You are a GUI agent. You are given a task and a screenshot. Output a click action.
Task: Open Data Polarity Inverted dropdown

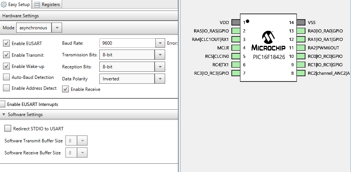(x=160, y=78)
